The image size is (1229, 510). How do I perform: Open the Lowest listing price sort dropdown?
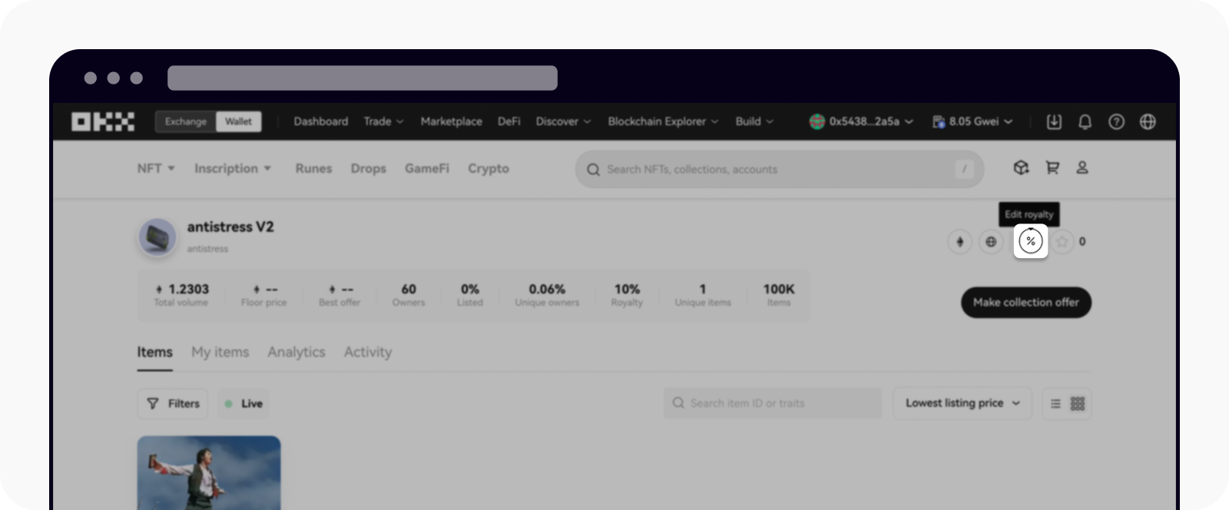[x=963, y=403]
